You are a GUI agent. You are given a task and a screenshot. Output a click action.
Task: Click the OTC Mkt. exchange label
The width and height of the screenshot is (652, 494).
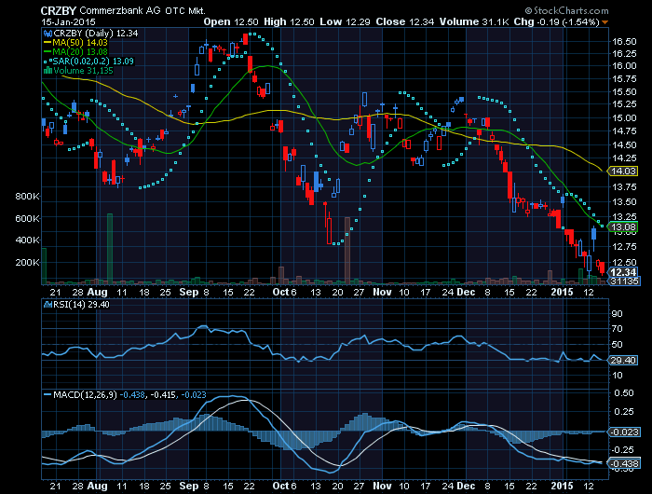point(185,11)
